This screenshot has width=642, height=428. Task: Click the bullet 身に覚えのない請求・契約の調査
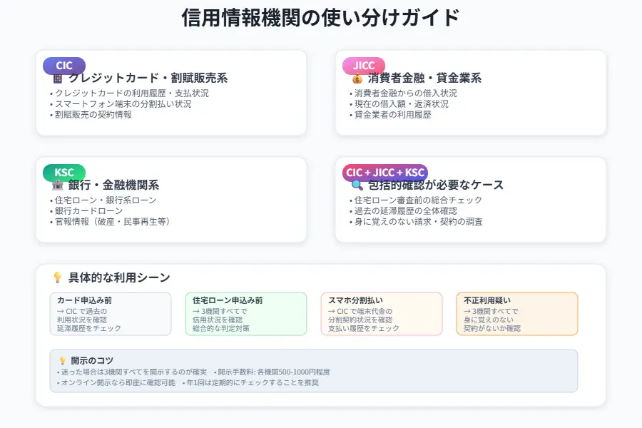pos(416,222)
